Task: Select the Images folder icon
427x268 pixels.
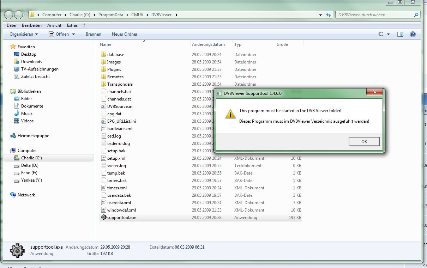Action: pyautogui.click(x=103, y=62)
